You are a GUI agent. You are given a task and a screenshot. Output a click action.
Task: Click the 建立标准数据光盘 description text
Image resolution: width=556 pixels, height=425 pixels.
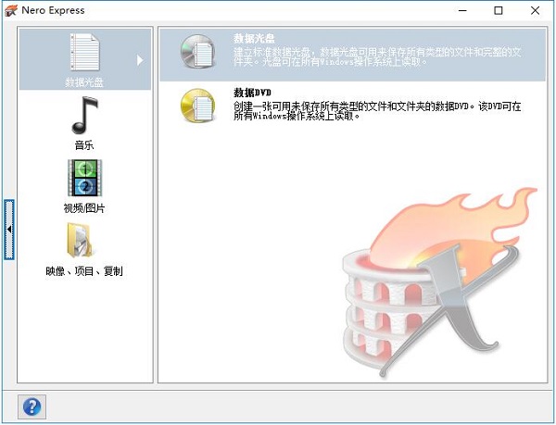pyautogui.click(x=377, y=56)
